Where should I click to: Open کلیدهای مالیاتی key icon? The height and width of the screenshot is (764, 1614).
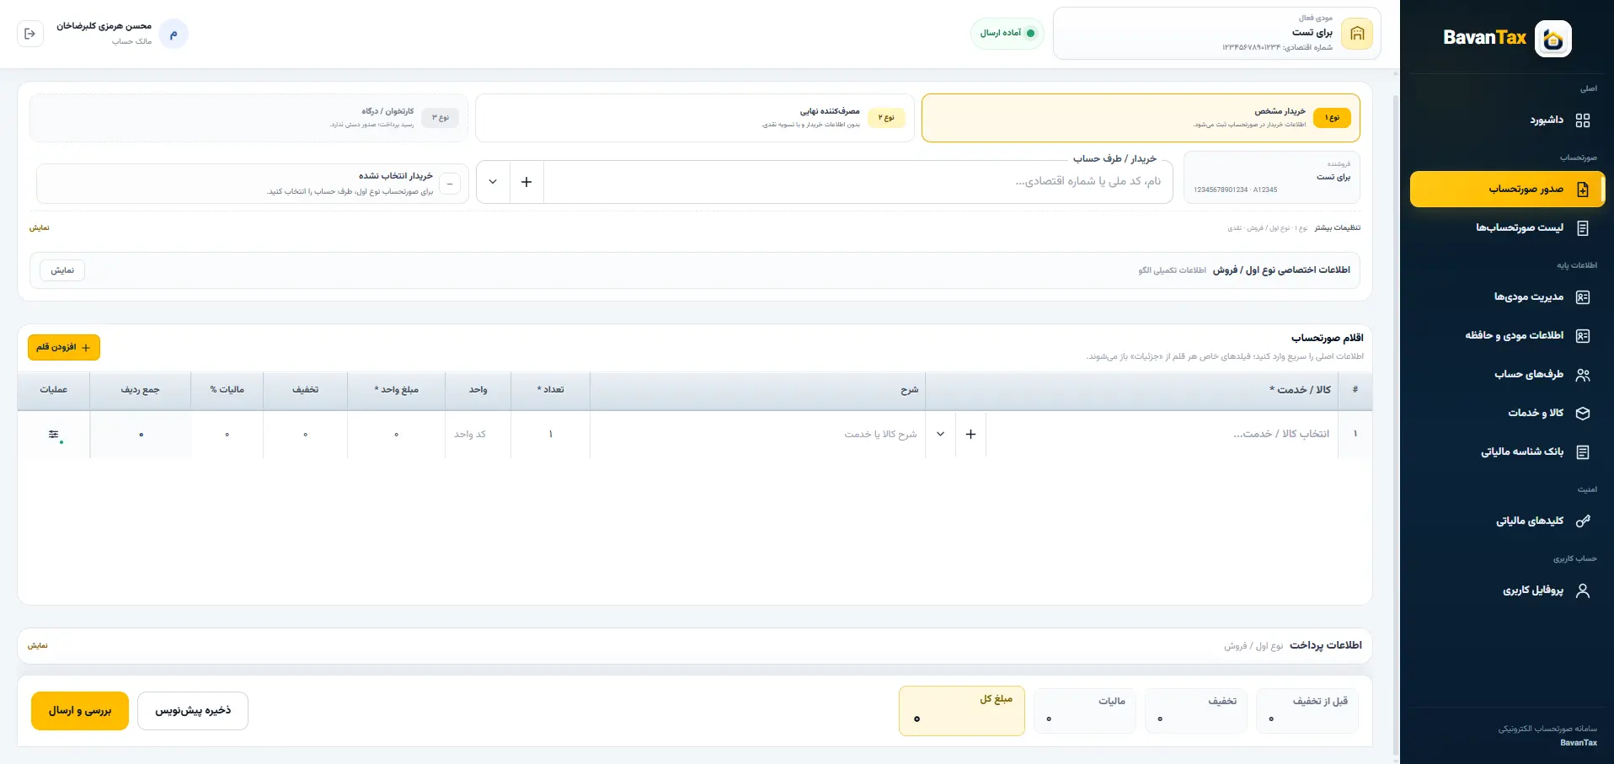point(1583,521)
